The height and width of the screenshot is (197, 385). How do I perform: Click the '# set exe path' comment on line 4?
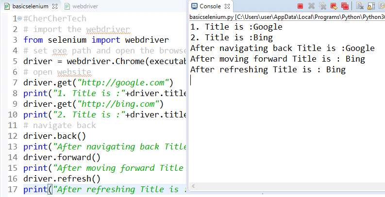pyautogui.click(x=104, y=51)
